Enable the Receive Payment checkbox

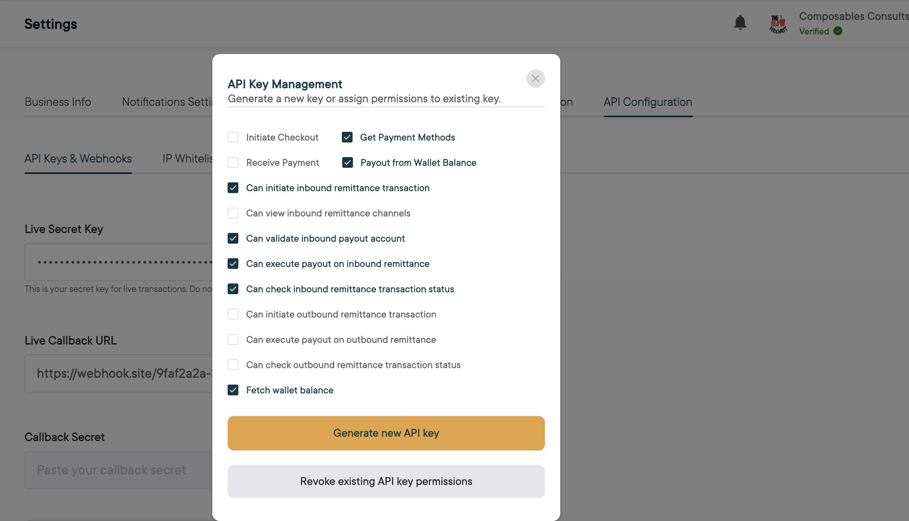coord(233,162)
